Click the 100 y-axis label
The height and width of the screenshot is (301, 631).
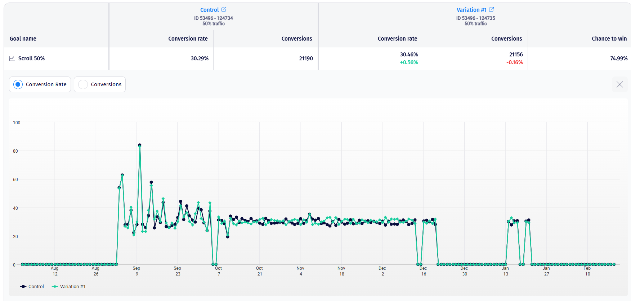[17, 123]
